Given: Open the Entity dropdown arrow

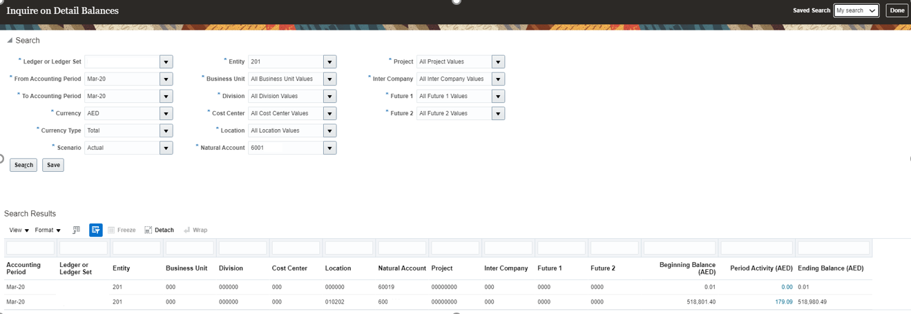Looking at the screenshot, I should 329,61.
